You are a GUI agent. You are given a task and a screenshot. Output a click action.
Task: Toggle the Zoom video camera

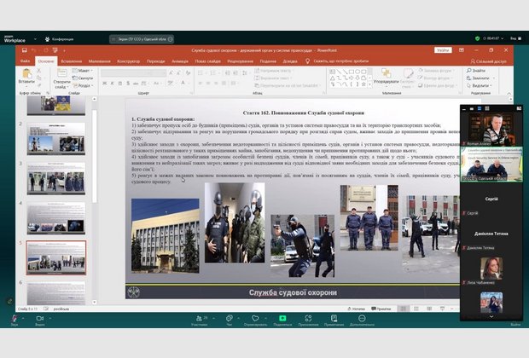point(39,318)
